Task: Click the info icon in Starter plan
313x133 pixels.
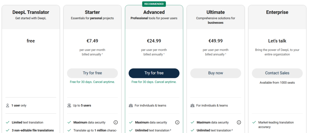Action: tap(116, 122)
